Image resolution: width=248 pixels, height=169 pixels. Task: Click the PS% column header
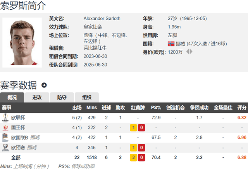pyautogui.click(x=156, y=108)
